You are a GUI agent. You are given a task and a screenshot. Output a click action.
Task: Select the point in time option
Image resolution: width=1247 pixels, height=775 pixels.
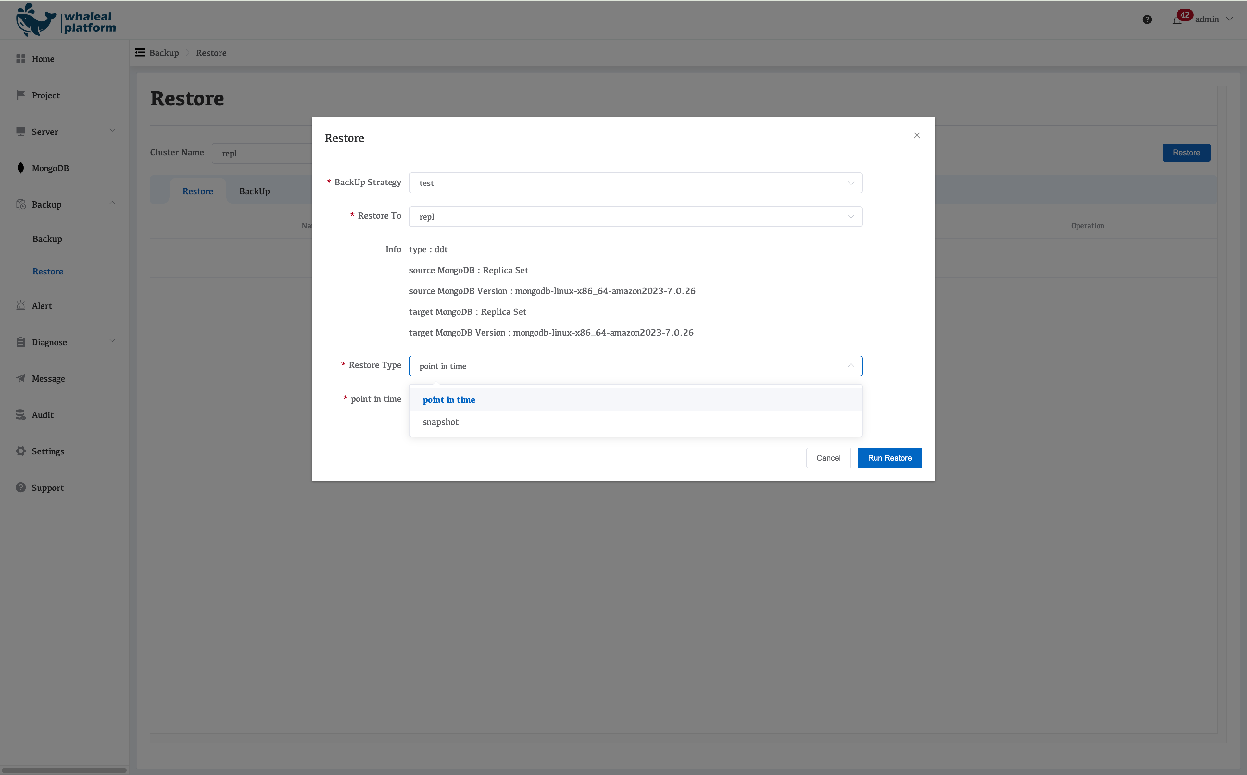[x=449, y=400]
